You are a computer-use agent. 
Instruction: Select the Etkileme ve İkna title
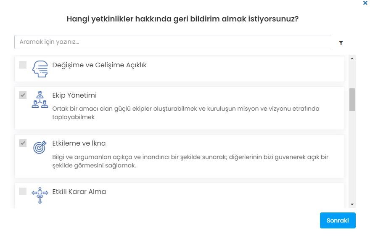[79, 143]
